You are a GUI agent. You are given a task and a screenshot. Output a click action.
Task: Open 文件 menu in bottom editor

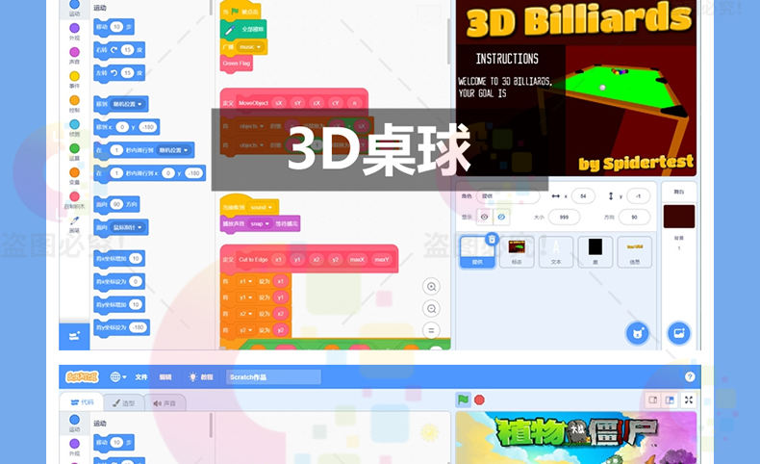tap(141, 376)
